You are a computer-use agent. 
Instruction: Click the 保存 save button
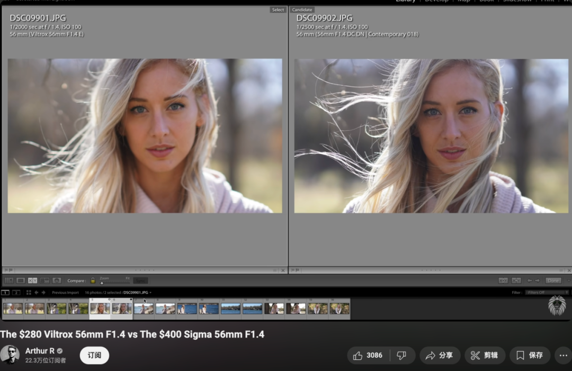click(530, 355)
